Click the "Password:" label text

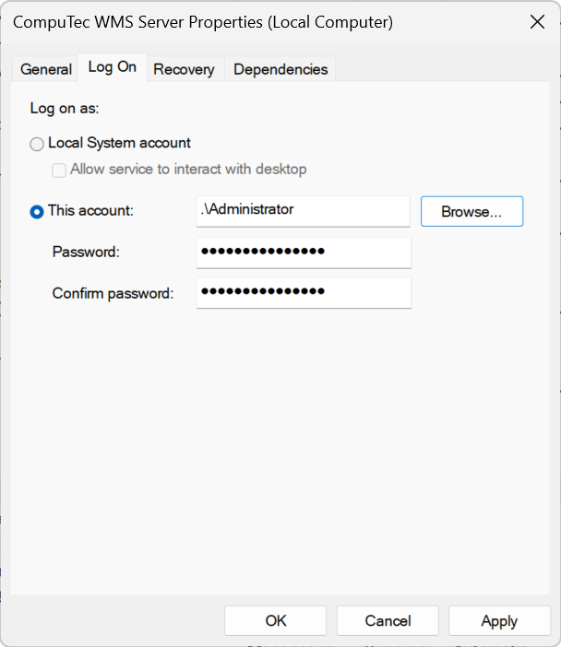coord(86,252)
